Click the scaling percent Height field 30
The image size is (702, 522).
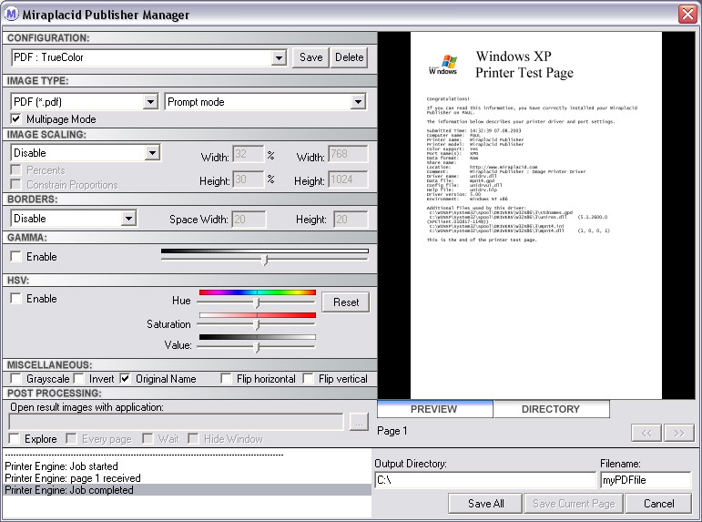pyautogui.click(x=249, y=179)
